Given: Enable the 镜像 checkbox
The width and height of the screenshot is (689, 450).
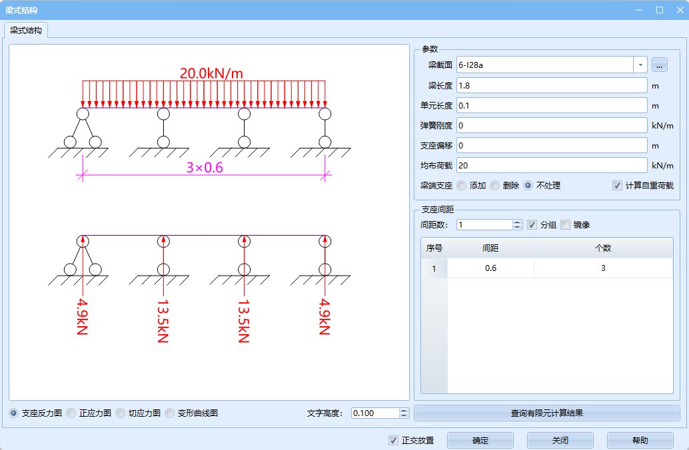Looking at the screenshot, I should point(566,225).
